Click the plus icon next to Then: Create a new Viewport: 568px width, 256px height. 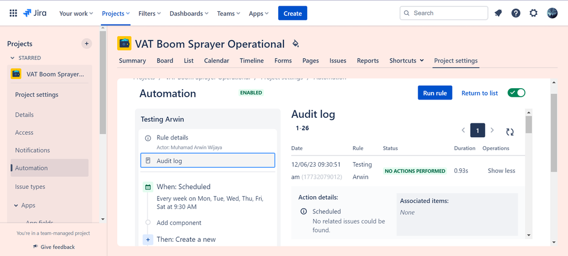pos(148,240)
